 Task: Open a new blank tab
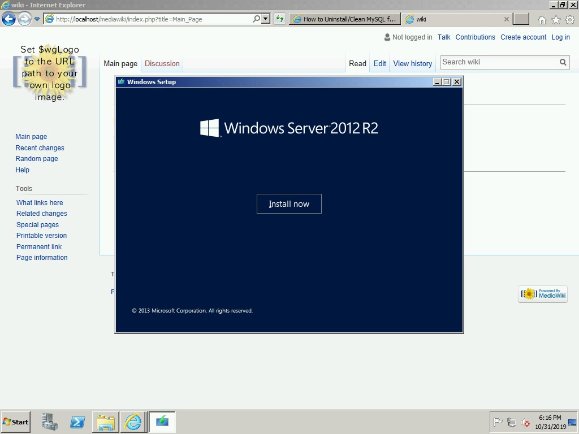[521, 19]
